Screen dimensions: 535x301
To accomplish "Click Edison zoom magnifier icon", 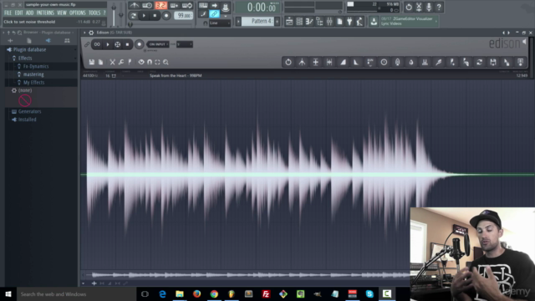I will [166, 62].
